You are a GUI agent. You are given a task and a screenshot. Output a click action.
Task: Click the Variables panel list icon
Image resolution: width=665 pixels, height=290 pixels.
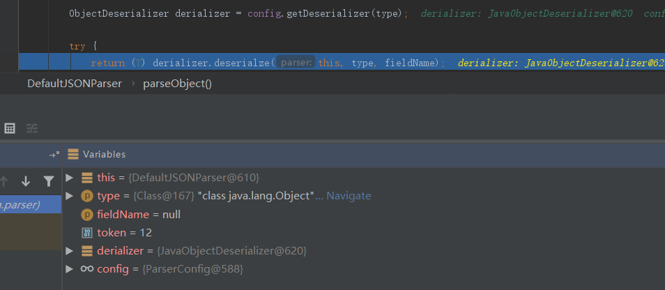(x=73, y=154)
